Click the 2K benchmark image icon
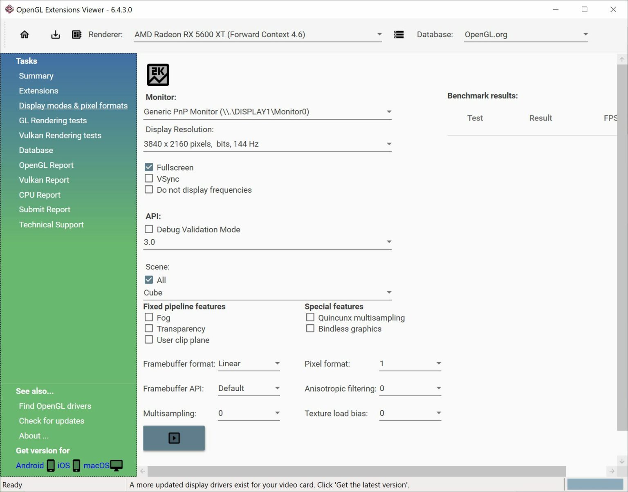The height and width of the screenshot is (492, 628). click(x=158, y=75)
